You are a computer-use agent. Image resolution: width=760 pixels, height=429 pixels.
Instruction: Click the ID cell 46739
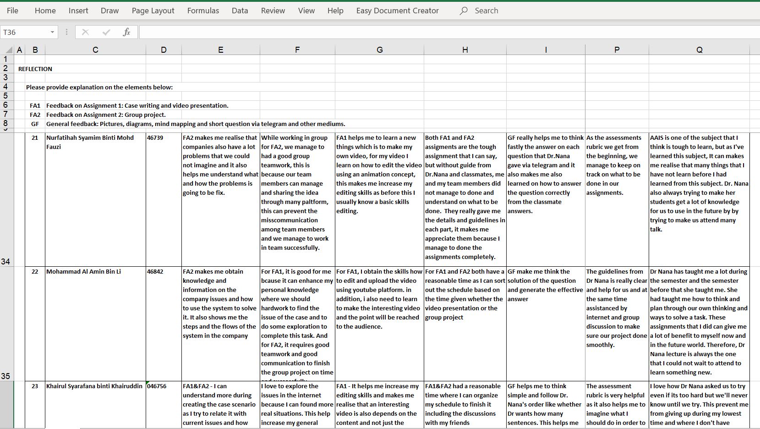click(164, 200)
